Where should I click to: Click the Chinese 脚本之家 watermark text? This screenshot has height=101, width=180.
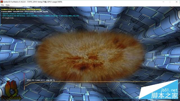[x=164, y=96]
